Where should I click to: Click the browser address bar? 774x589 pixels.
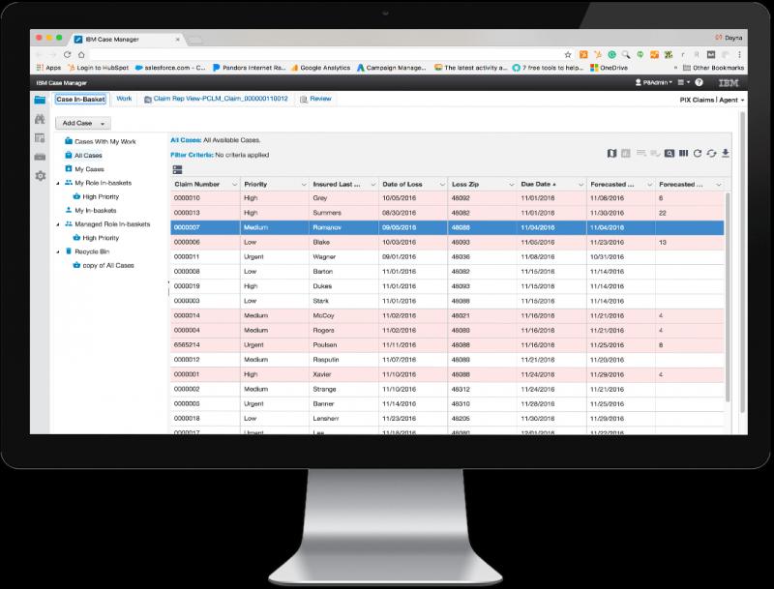(x=326, y=55)
